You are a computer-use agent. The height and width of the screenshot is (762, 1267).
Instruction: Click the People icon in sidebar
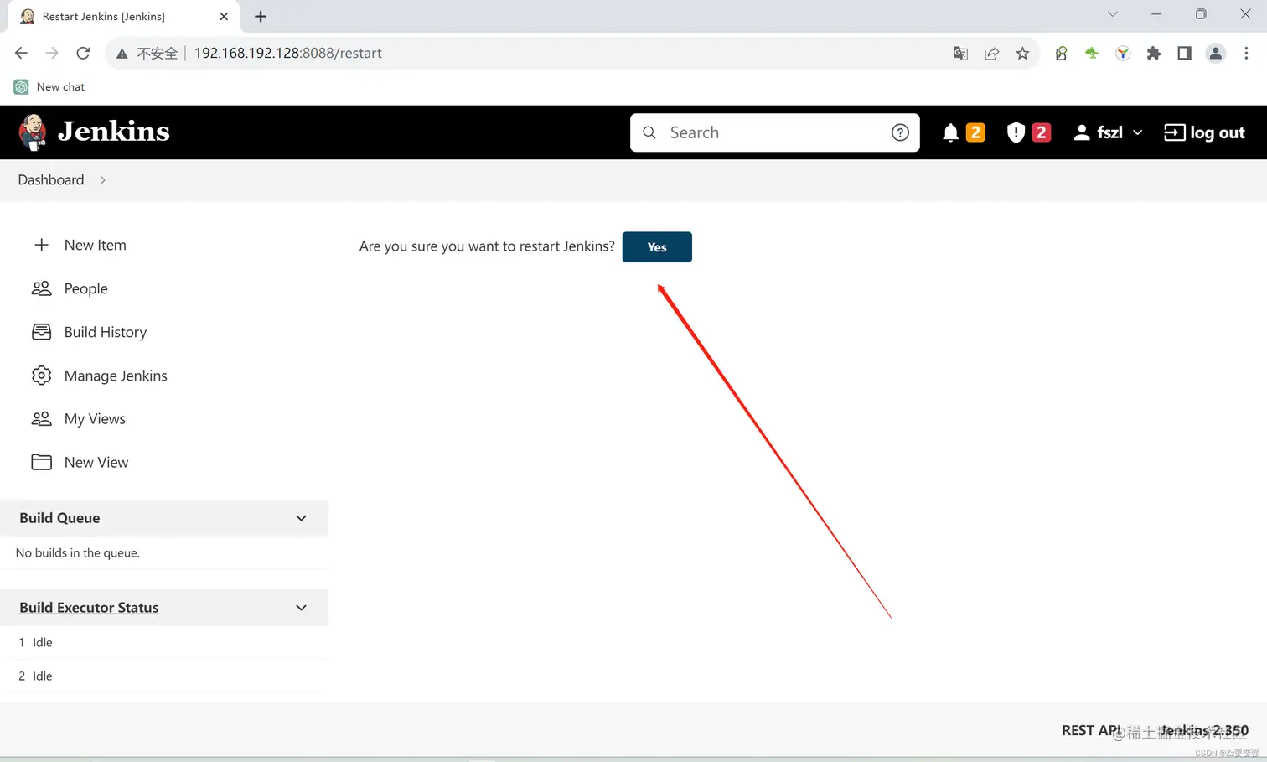[41, 288]
